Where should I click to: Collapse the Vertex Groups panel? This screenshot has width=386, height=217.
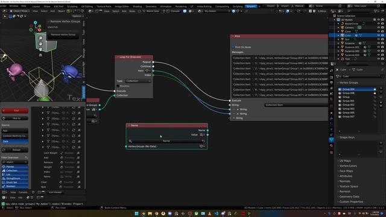tap(349, 83)
